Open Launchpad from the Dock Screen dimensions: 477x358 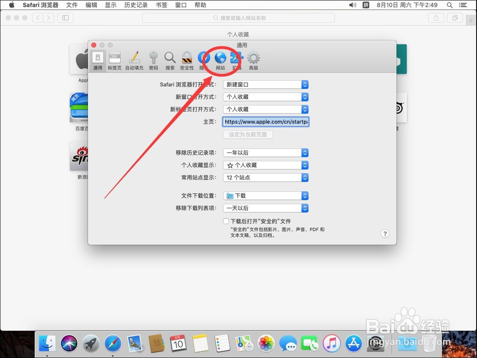pos(90,343)
